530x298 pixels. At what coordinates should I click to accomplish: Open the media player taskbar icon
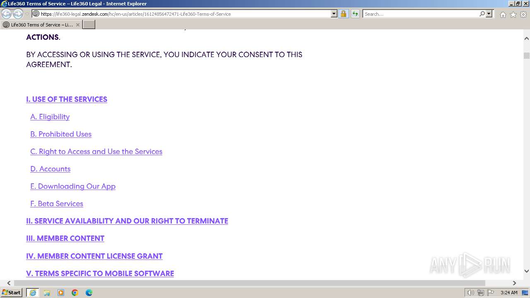(x=61, y=293)
